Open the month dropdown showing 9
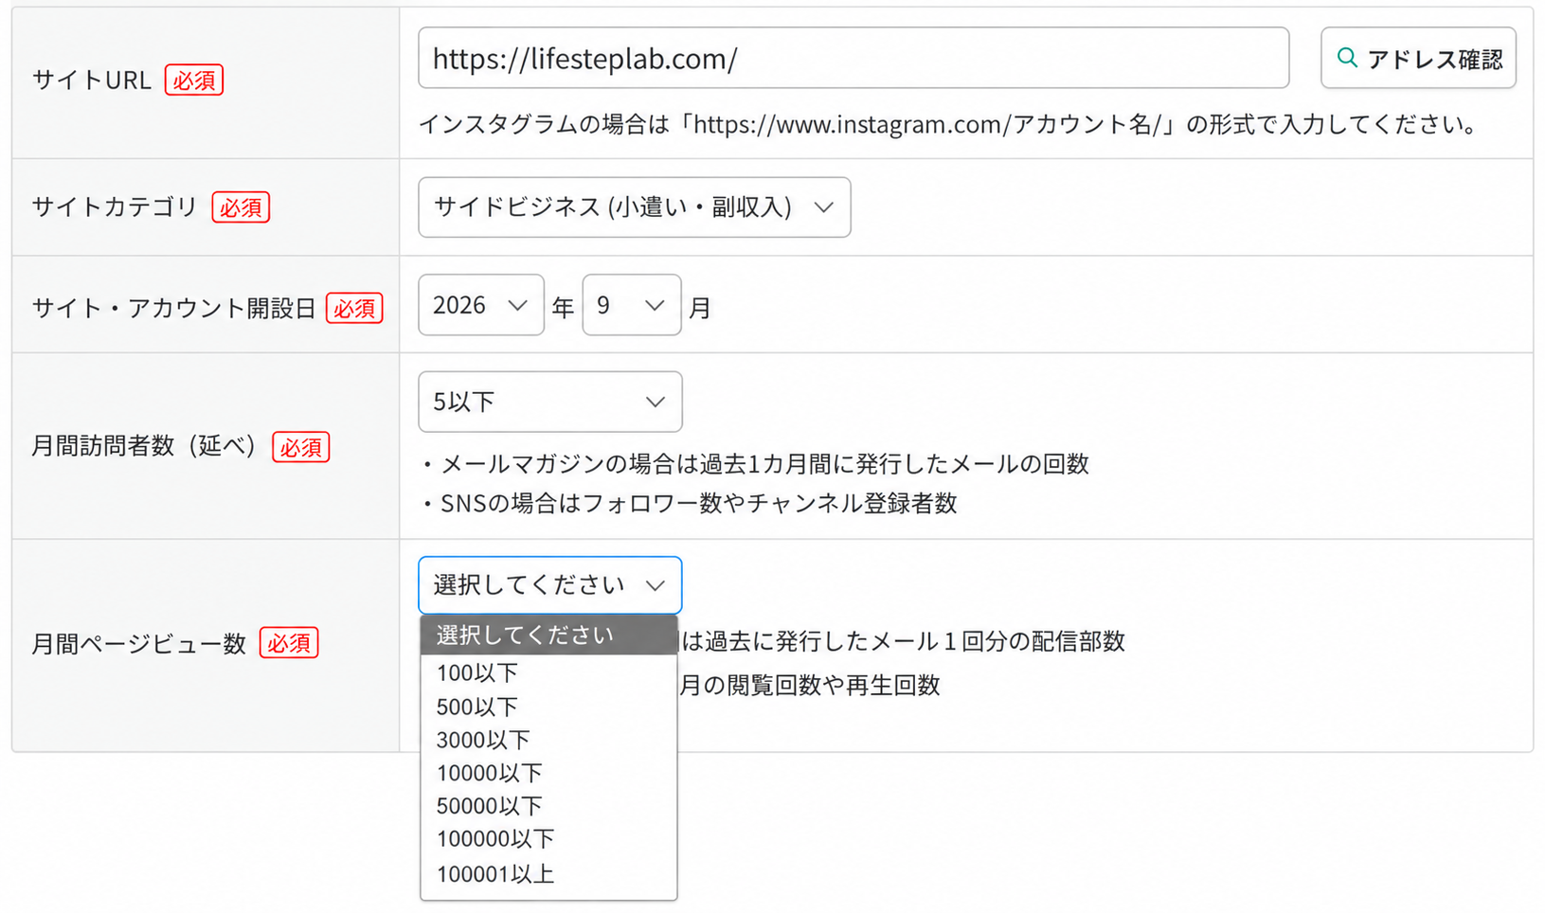Screen dimensions: 1545x913 tap(631, 305)
